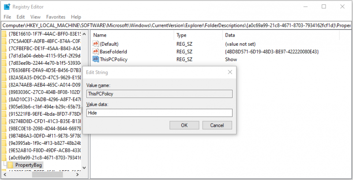Viewport: 353px width, 180px height.
Task: Click the tree pane scroll down arrow
Action: [x=84, y=168]
